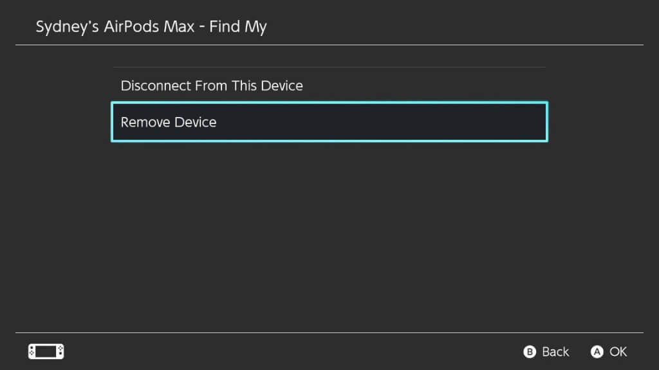Confirm selection with the A OK control
Viewport: 659px width, 370px height.
pyautogui.click(x=609, y=351)
